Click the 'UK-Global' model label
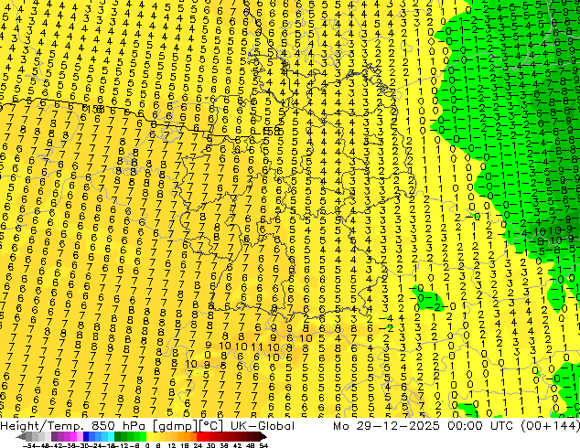Viewport: 580px width, 448px height. [x=263, y=426]
